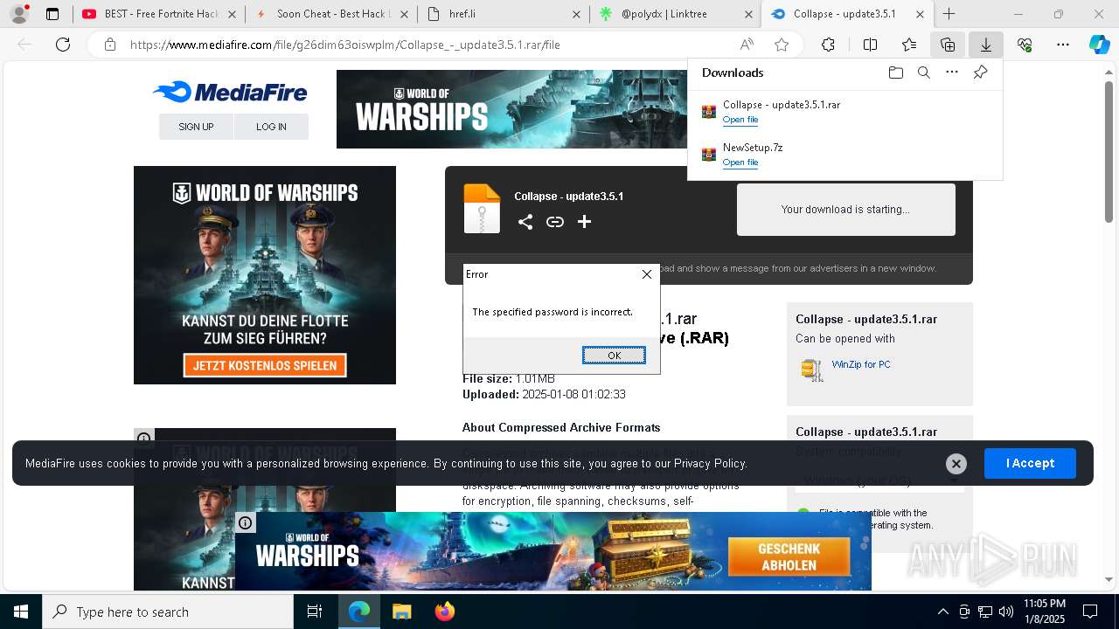Refresh the current page
Image resolution: width=1119 pixels, height=629 pixels.
click(63, 45)
